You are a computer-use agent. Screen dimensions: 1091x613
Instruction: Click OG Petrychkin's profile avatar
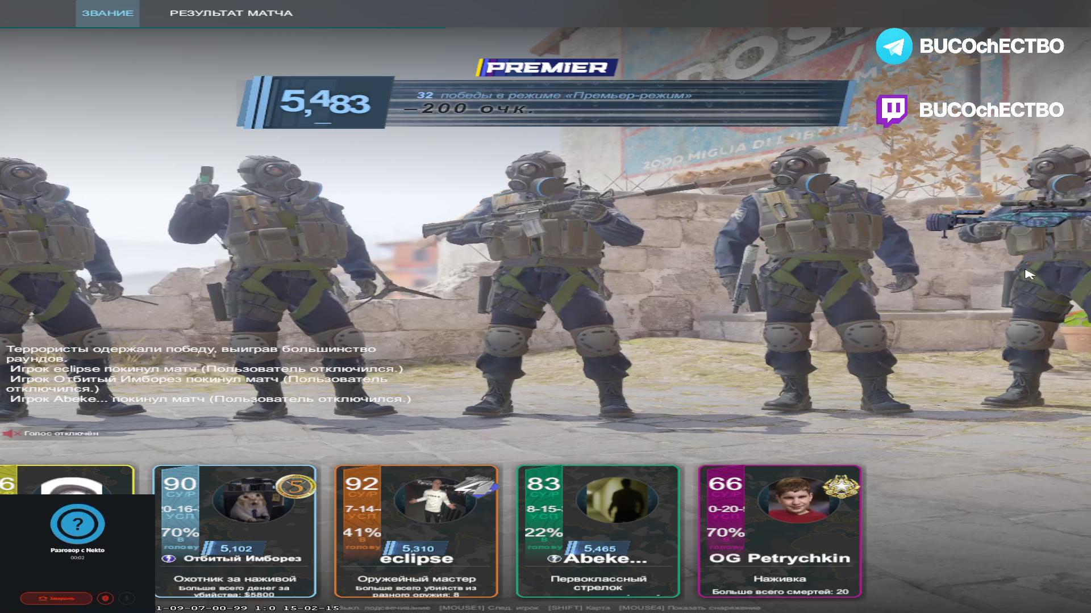[799, 501]
